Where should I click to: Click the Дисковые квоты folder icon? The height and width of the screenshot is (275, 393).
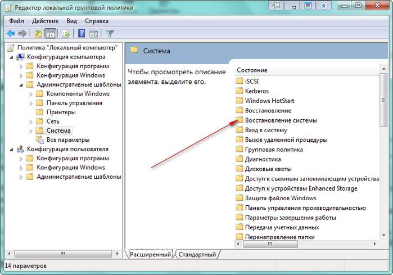click(240, 169)
